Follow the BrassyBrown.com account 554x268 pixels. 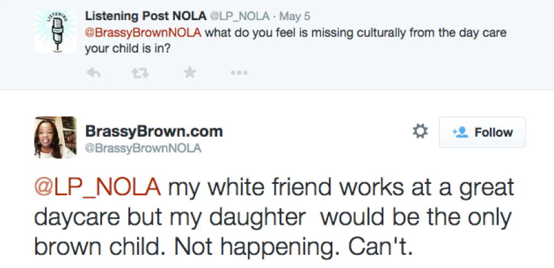click(482, 132)
